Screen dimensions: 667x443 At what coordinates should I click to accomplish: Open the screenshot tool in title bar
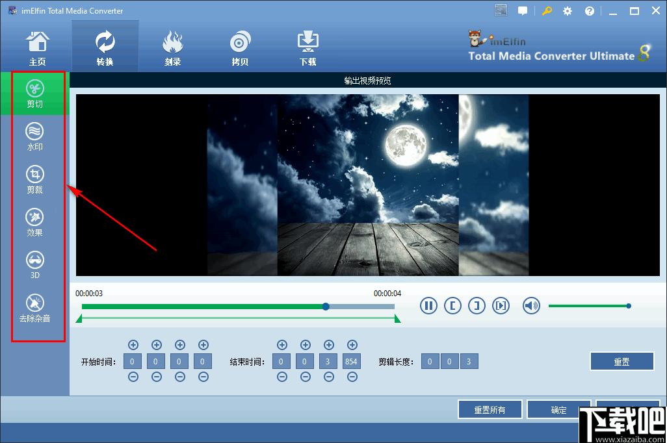501,10
